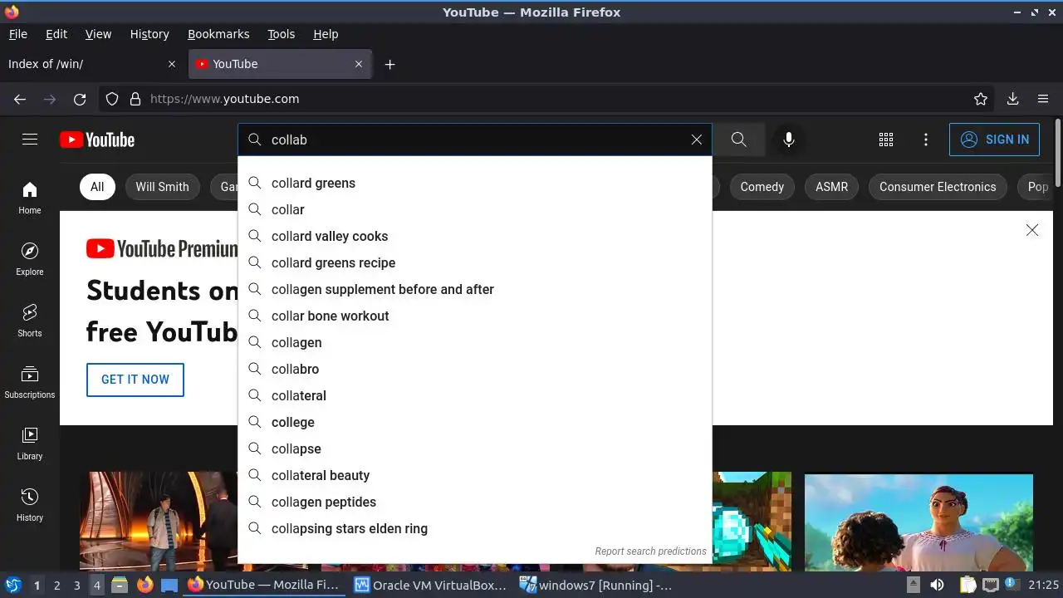The height and width of the screenshot is (598, 1063).
Task: Choose suggestion "collard valley cooks"
Action: click(475, 236)
